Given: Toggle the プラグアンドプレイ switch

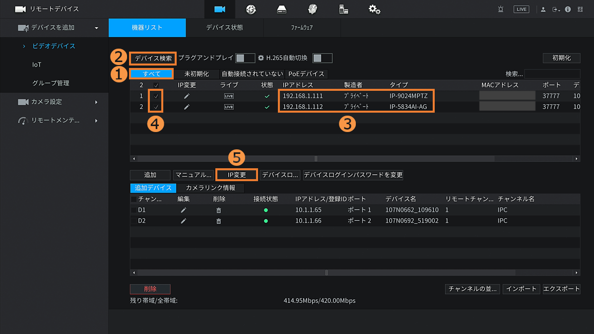Looking at the screenshot, I should pos(245,58).
